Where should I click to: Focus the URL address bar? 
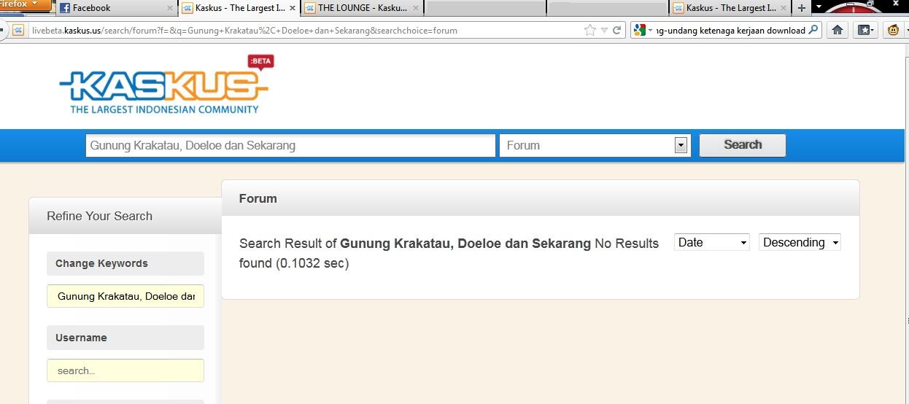(305, 30)
